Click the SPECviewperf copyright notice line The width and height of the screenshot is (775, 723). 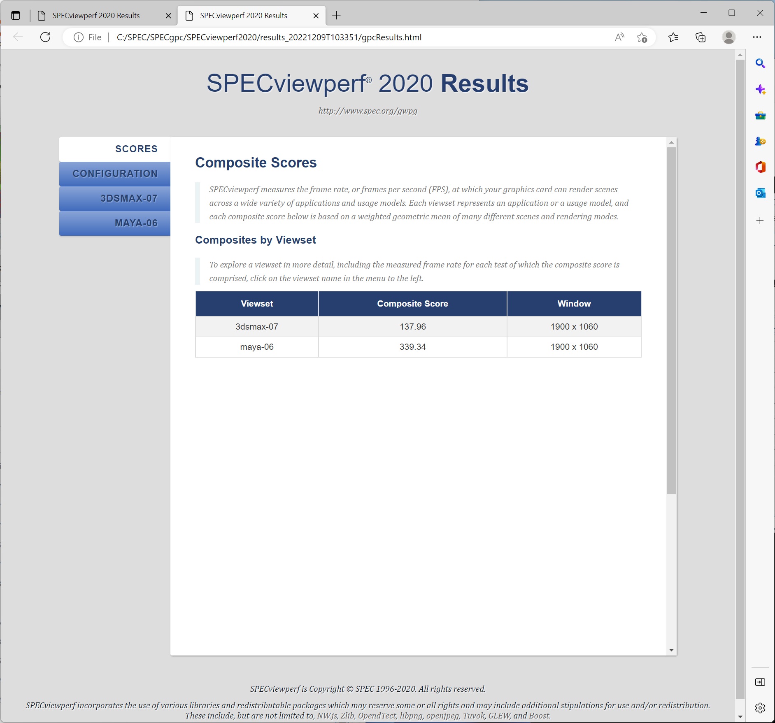tap(368, 689)
